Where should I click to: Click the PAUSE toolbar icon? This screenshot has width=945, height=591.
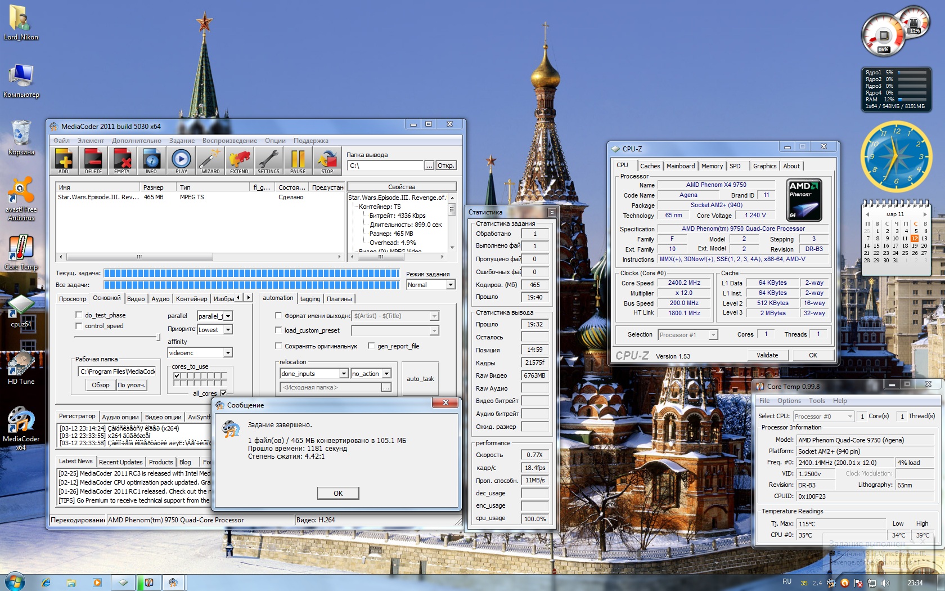pos(298,161)
